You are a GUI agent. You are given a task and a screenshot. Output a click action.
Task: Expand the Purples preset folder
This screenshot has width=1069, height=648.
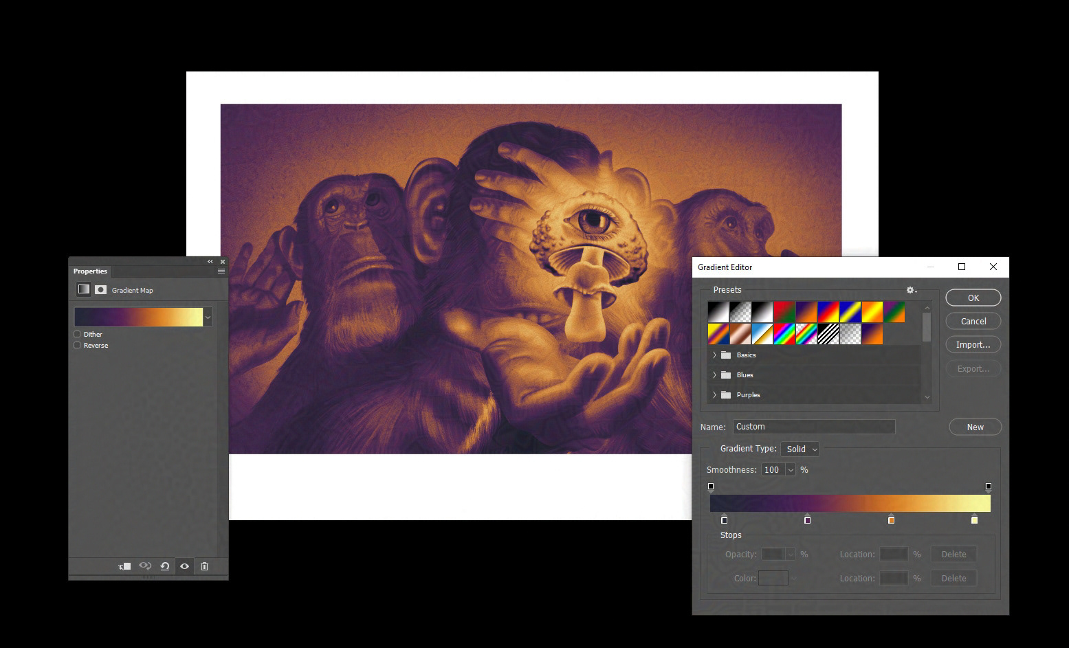pos(714,395)
